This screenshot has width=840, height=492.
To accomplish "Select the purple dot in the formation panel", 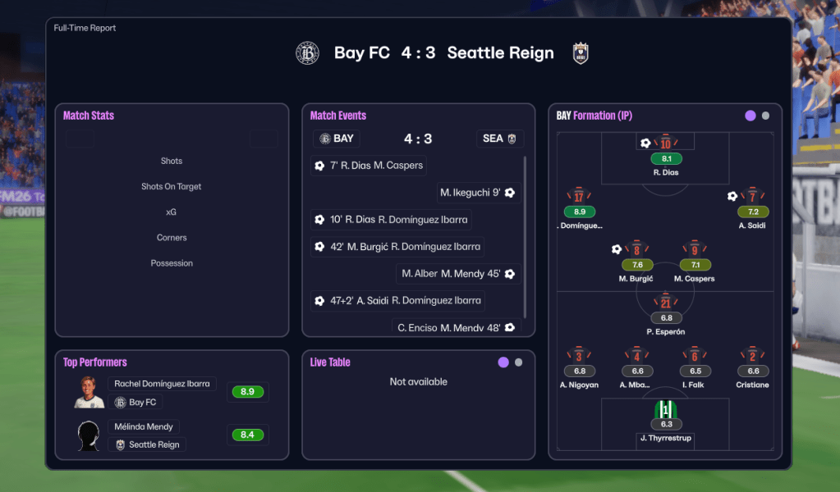I will pyautogui.click(x=750, y=116).
